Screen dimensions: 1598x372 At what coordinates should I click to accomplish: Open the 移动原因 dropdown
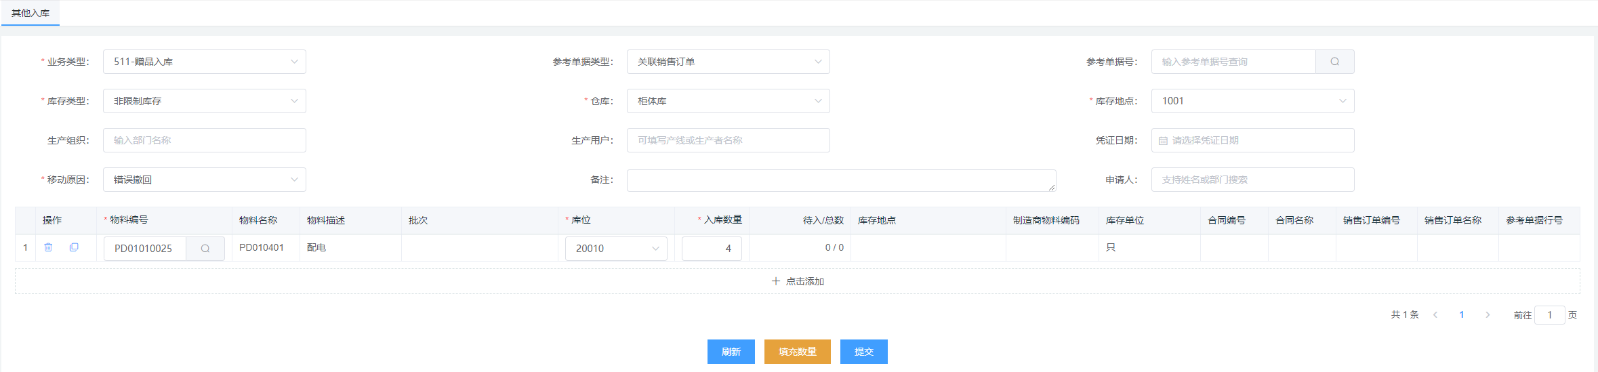tap(204, 180)
